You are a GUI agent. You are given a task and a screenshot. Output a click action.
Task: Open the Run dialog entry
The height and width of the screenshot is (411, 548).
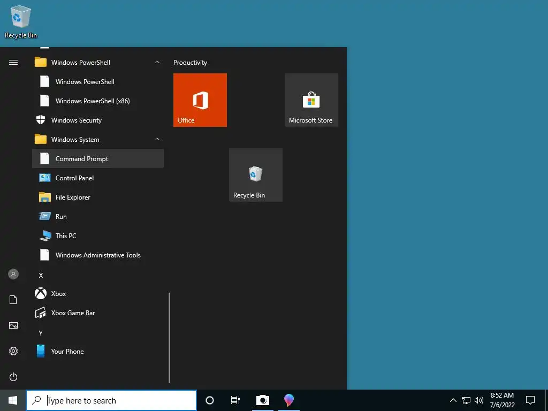click(98, 216)
